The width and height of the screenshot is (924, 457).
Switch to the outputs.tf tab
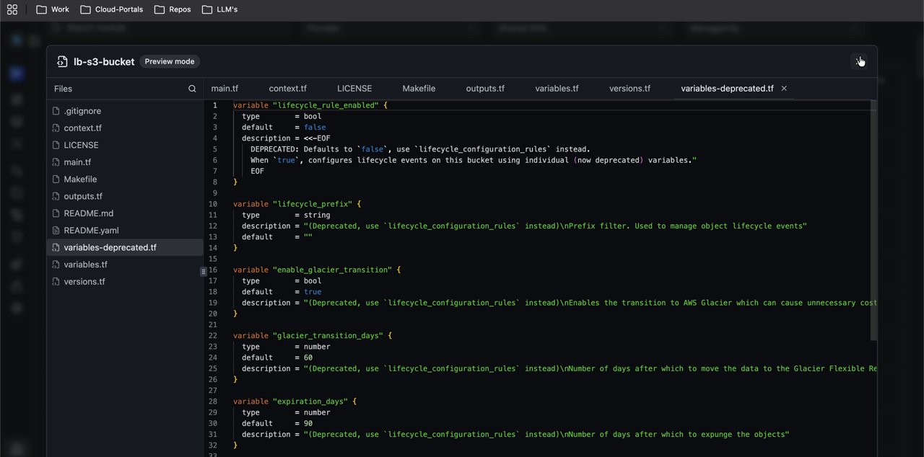point(485,89)
